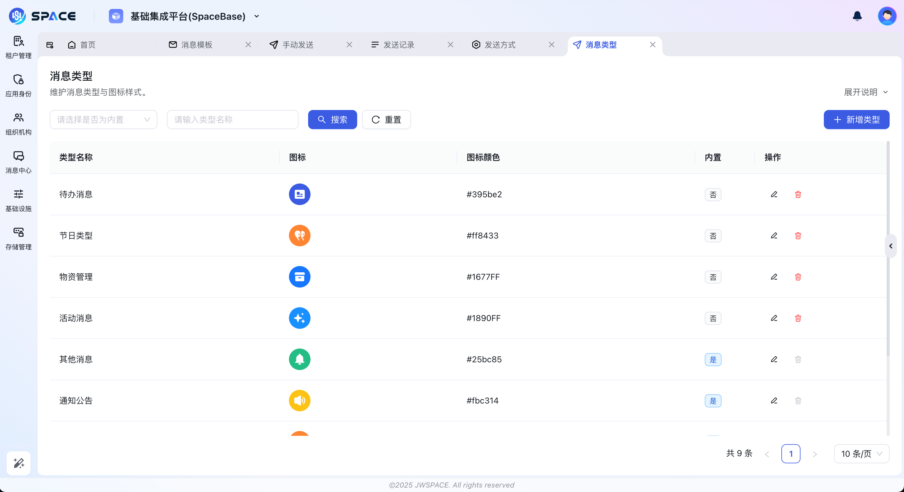The height and width of the screenshot is (492, 904).
Task: Switch to the 消息模板 tab
Action: pos(197,45)
